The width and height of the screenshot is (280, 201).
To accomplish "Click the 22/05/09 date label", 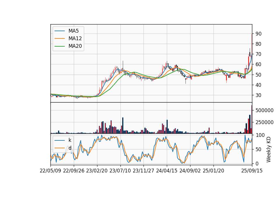I will point(50,171).
